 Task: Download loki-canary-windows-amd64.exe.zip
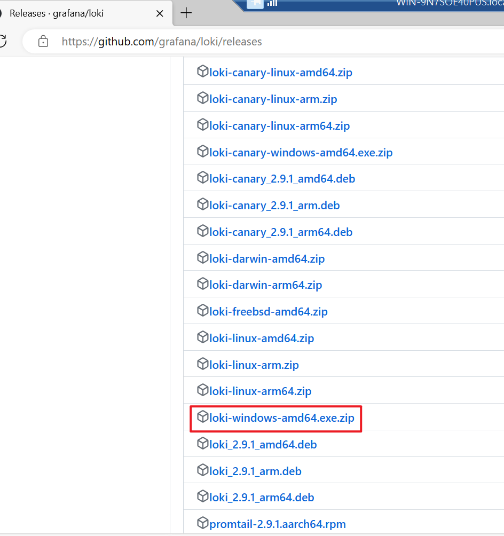(301, 153)
